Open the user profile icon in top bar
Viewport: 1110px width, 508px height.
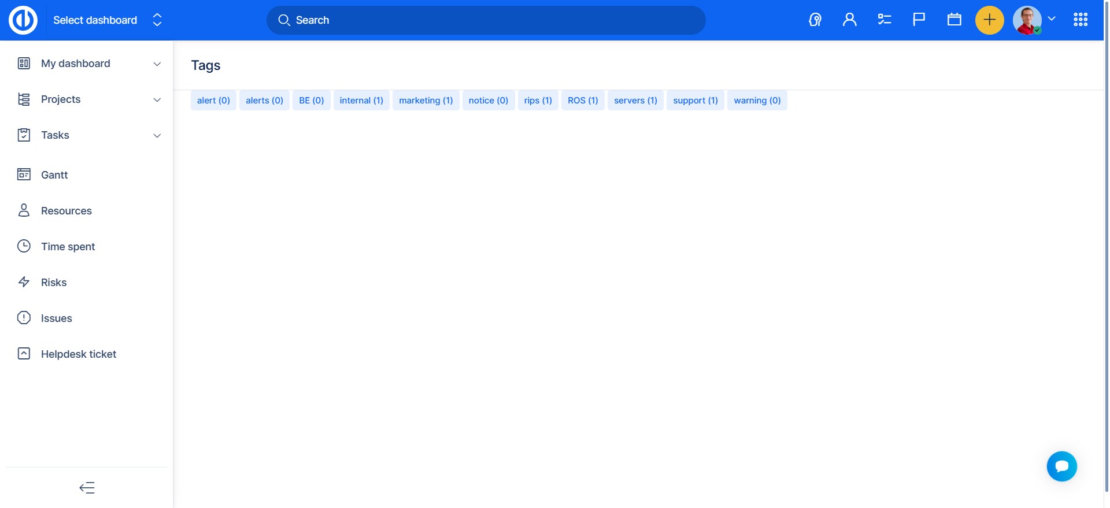pyautogui.click(x=849, y=20)
